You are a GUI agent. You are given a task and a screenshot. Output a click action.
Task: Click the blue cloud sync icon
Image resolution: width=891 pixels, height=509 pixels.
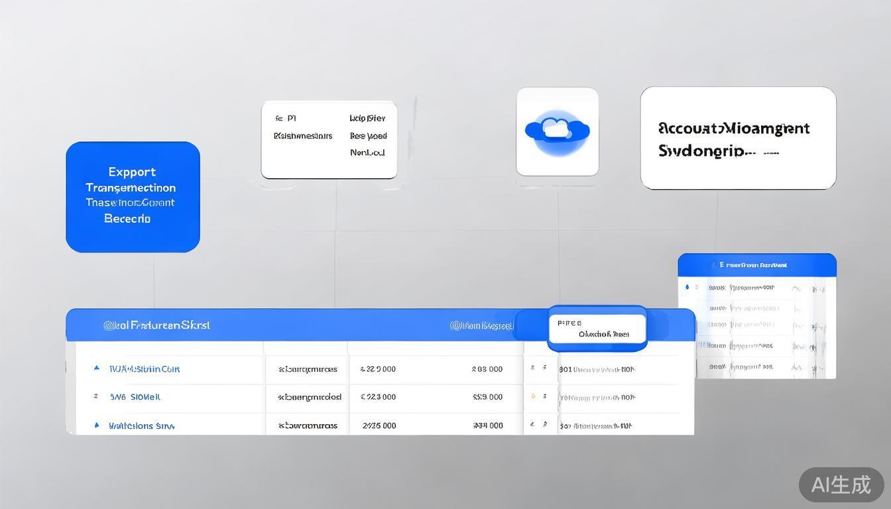557,131
